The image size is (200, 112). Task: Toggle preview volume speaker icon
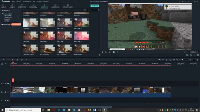[x=194, y=55]
